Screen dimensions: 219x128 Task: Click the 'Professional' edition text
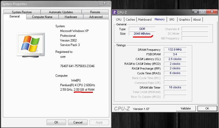[68, 36]
